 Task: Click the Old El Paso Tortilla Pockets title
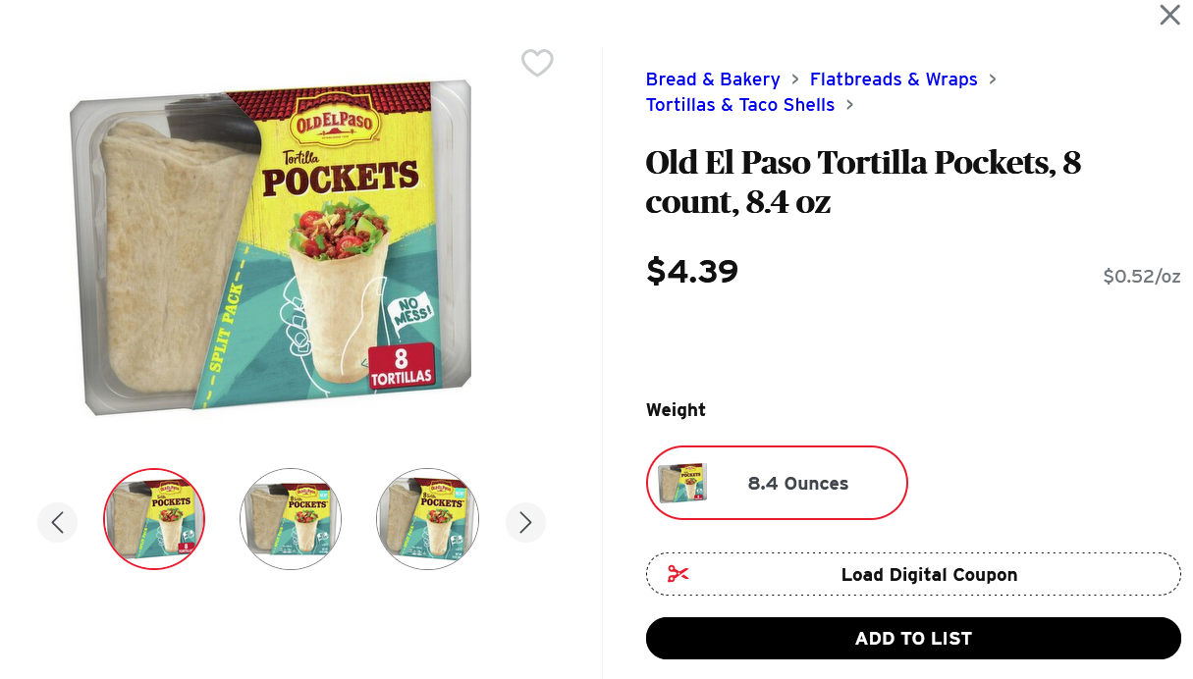pos(863,182)
